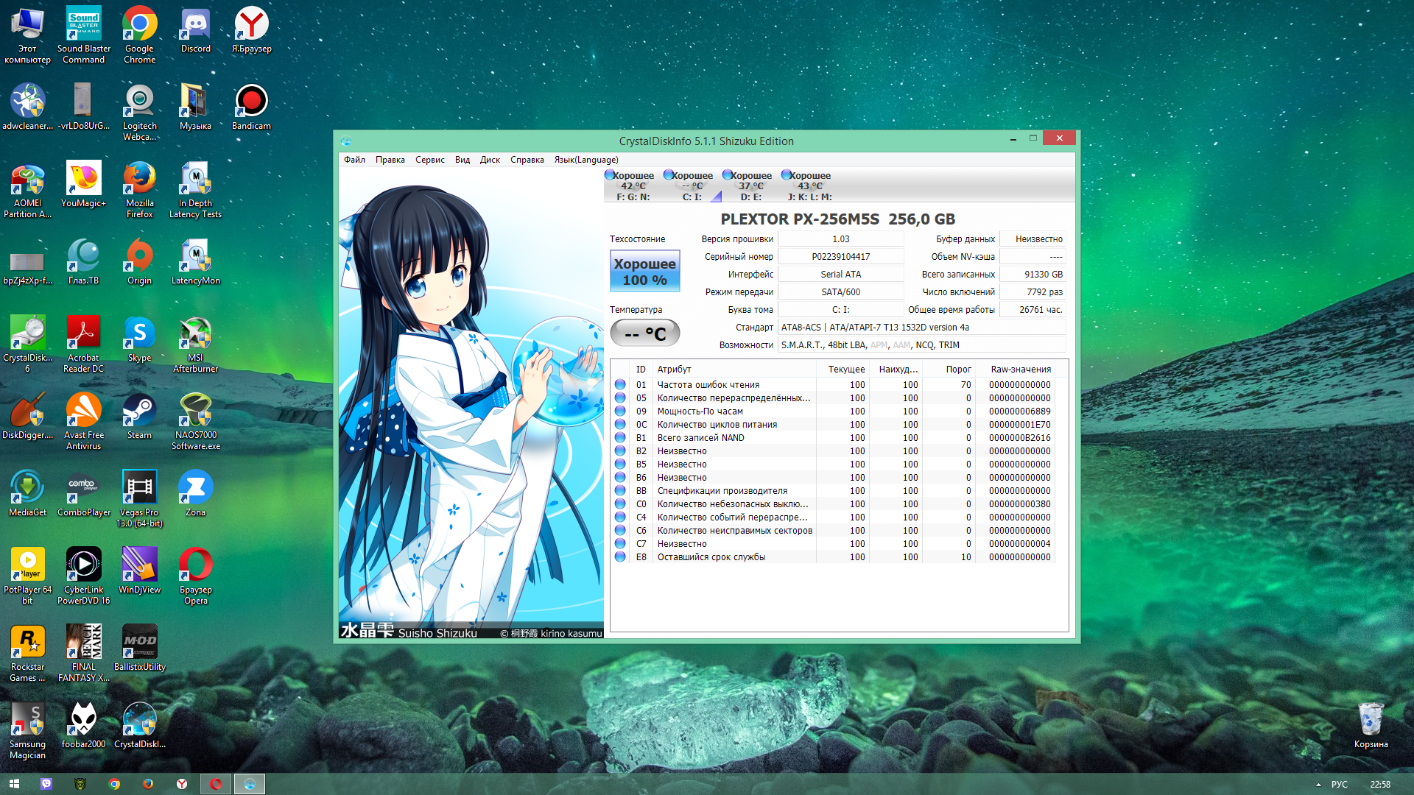This screenshot has height=795, width=1414.
Task: Open foobar2000 desktop shortcut
Action: point(83,725)
